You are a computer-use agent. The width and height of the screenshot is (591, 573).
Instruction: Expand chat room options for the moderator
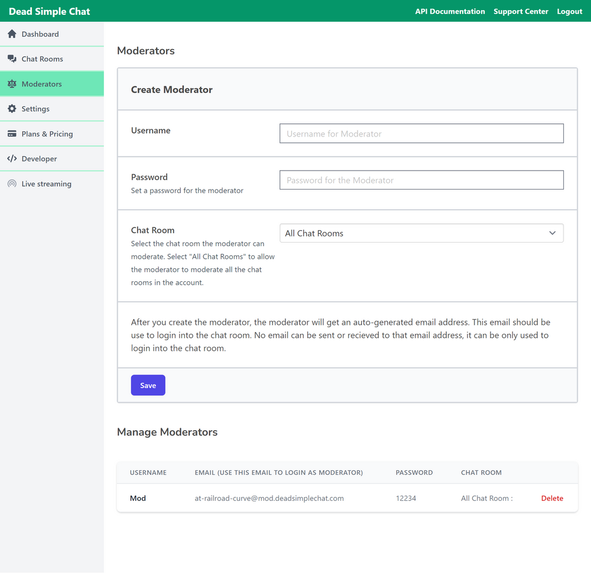pos(421,233)
